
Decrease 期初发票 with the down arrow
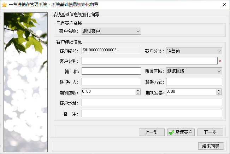pyautogui.click(x=219, y=93)
